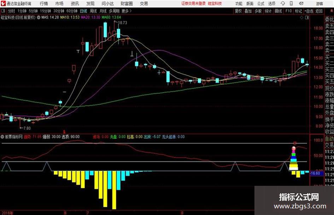Select the 日线 daily chart tab
The height and width of the screenshot is (215, 334).
[x=83, y=11]
